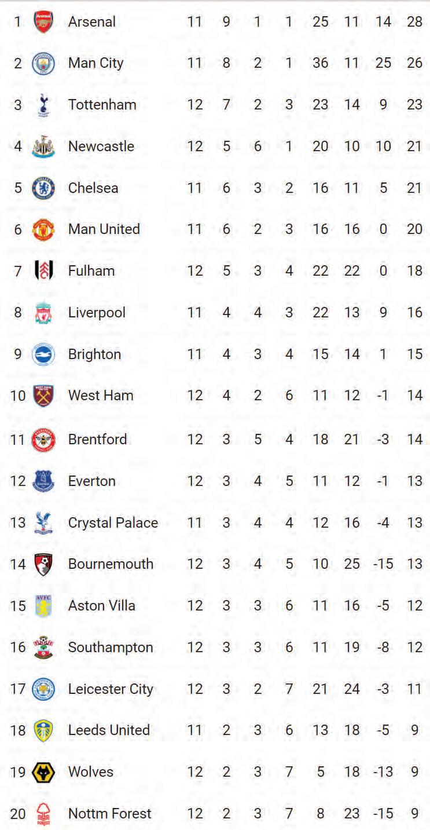The height and width of the screenshot is (830, 430).
Task: Click the Aston Villa team name
Action: (101, 606)
